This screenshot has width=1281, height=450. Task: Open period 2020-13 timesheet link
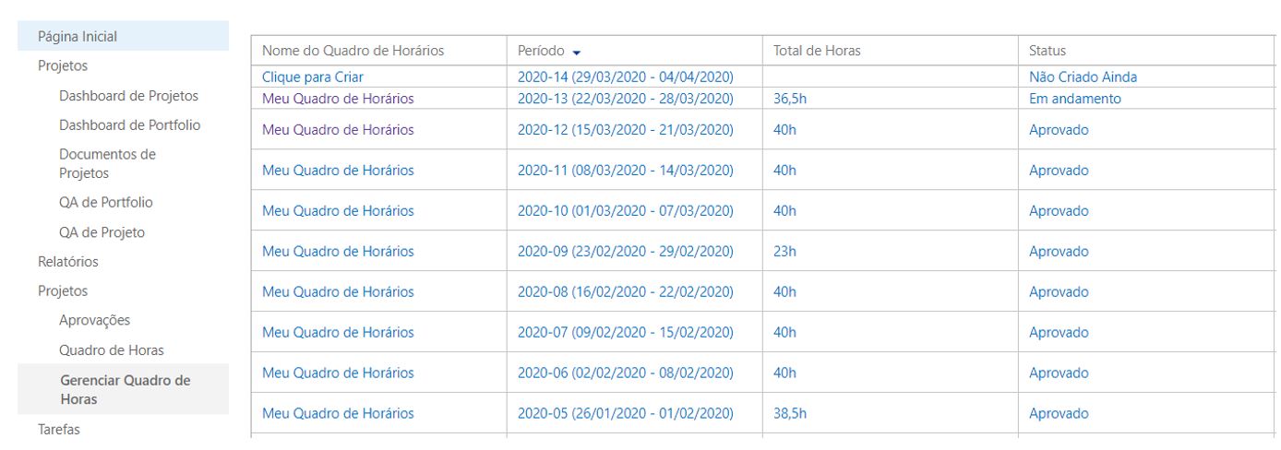pos(626,99)
